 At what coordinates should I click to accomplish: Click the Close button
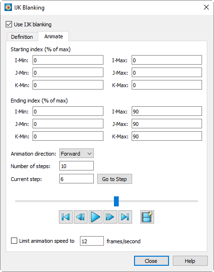coord(151,261)
